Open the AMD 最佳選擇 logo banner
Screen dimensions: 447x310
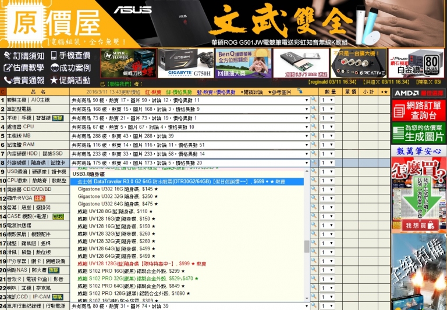pos(418,93)
